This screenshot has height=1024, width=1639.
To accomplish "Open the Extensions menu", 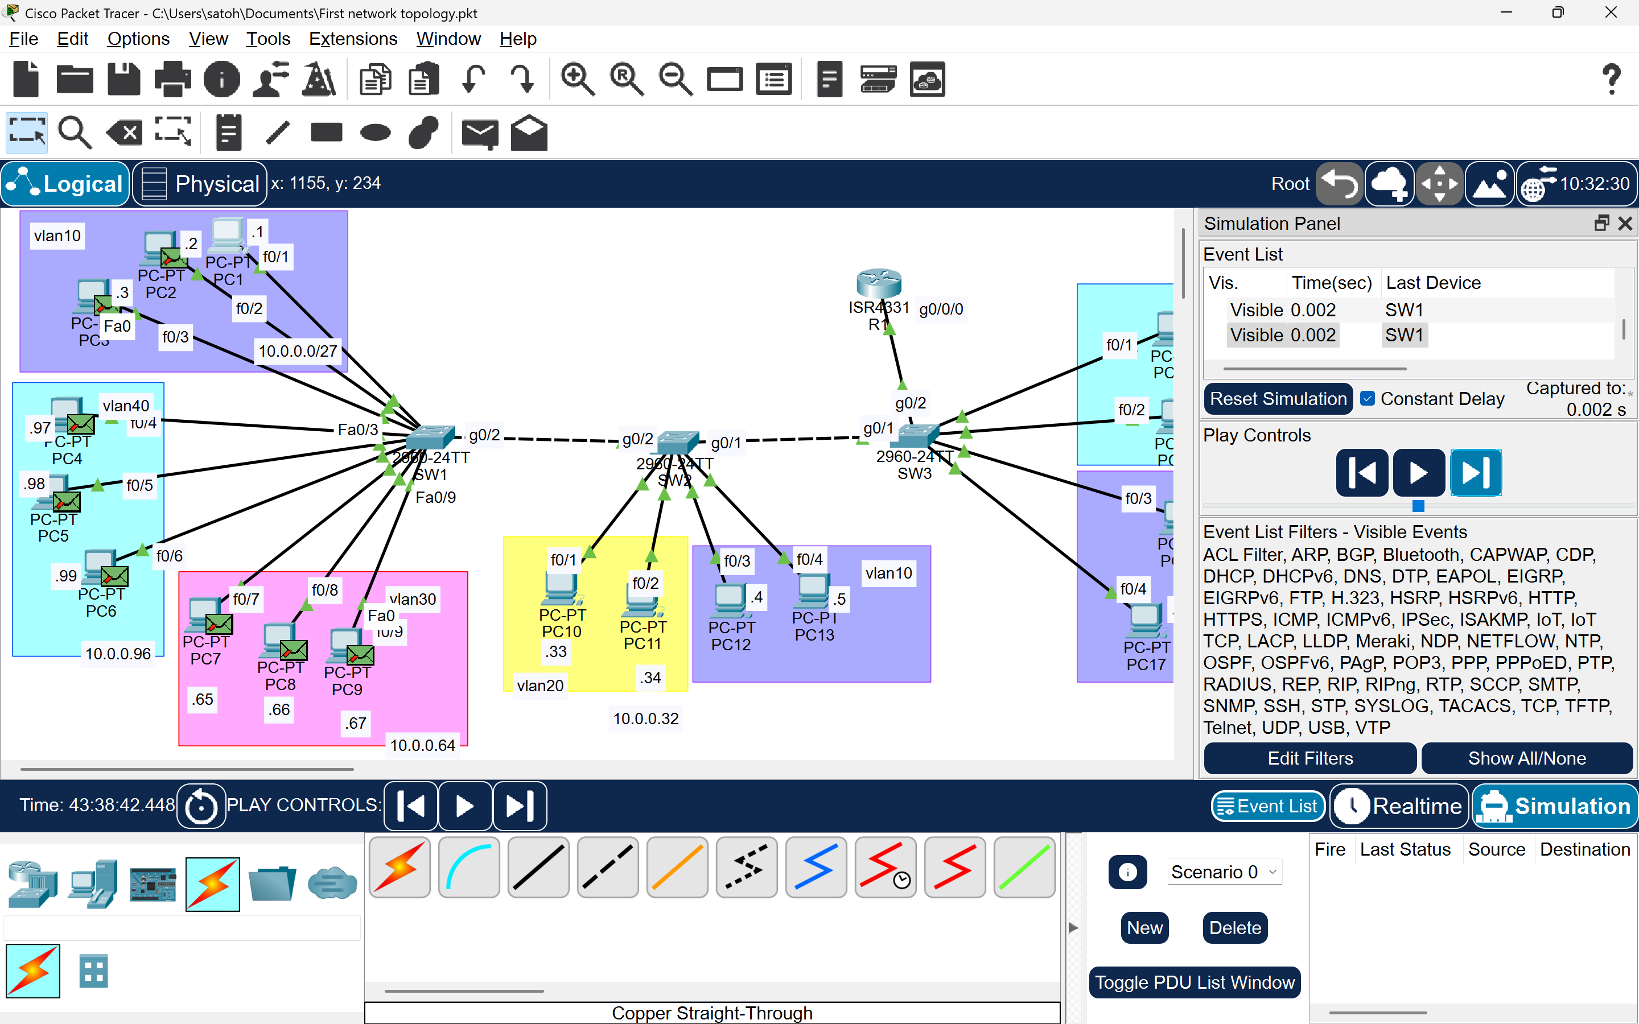I will tap(353, 39).
